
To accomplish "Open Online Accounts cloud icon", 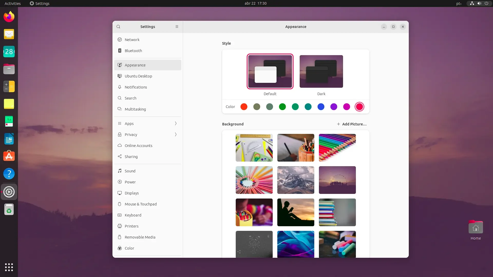I will click(x=120, y=146).
